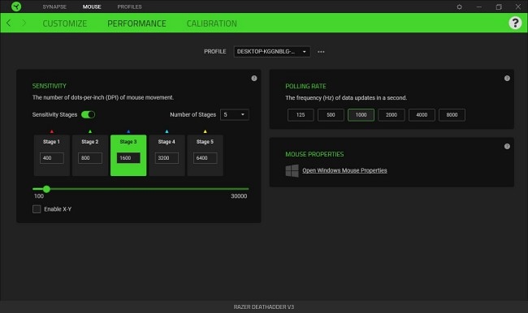Viewport: 528px width, 313px height.
Task: Click the green Stage 2 color marker
Action: (x=90, y=131)
